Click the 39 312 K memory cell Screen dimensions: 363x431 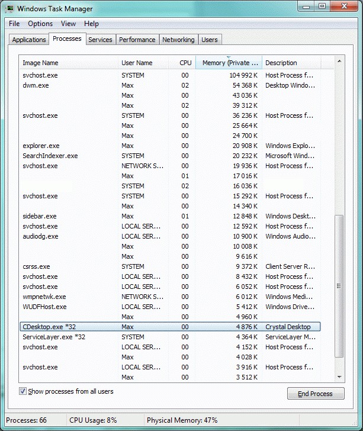click(x=245, y=105)
